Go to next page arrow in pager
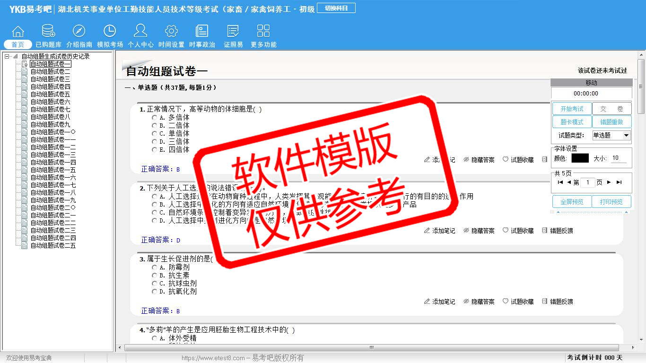The width and height of the screenshot is (646, 363). [x=609, y=182]
